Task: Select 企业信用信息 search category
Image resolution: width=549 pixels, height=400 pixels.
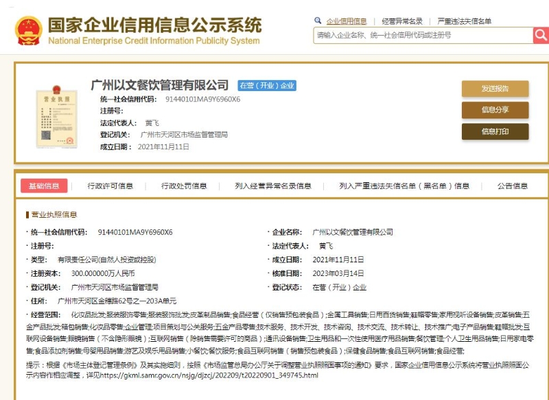Action: click(x=346, y=21)
